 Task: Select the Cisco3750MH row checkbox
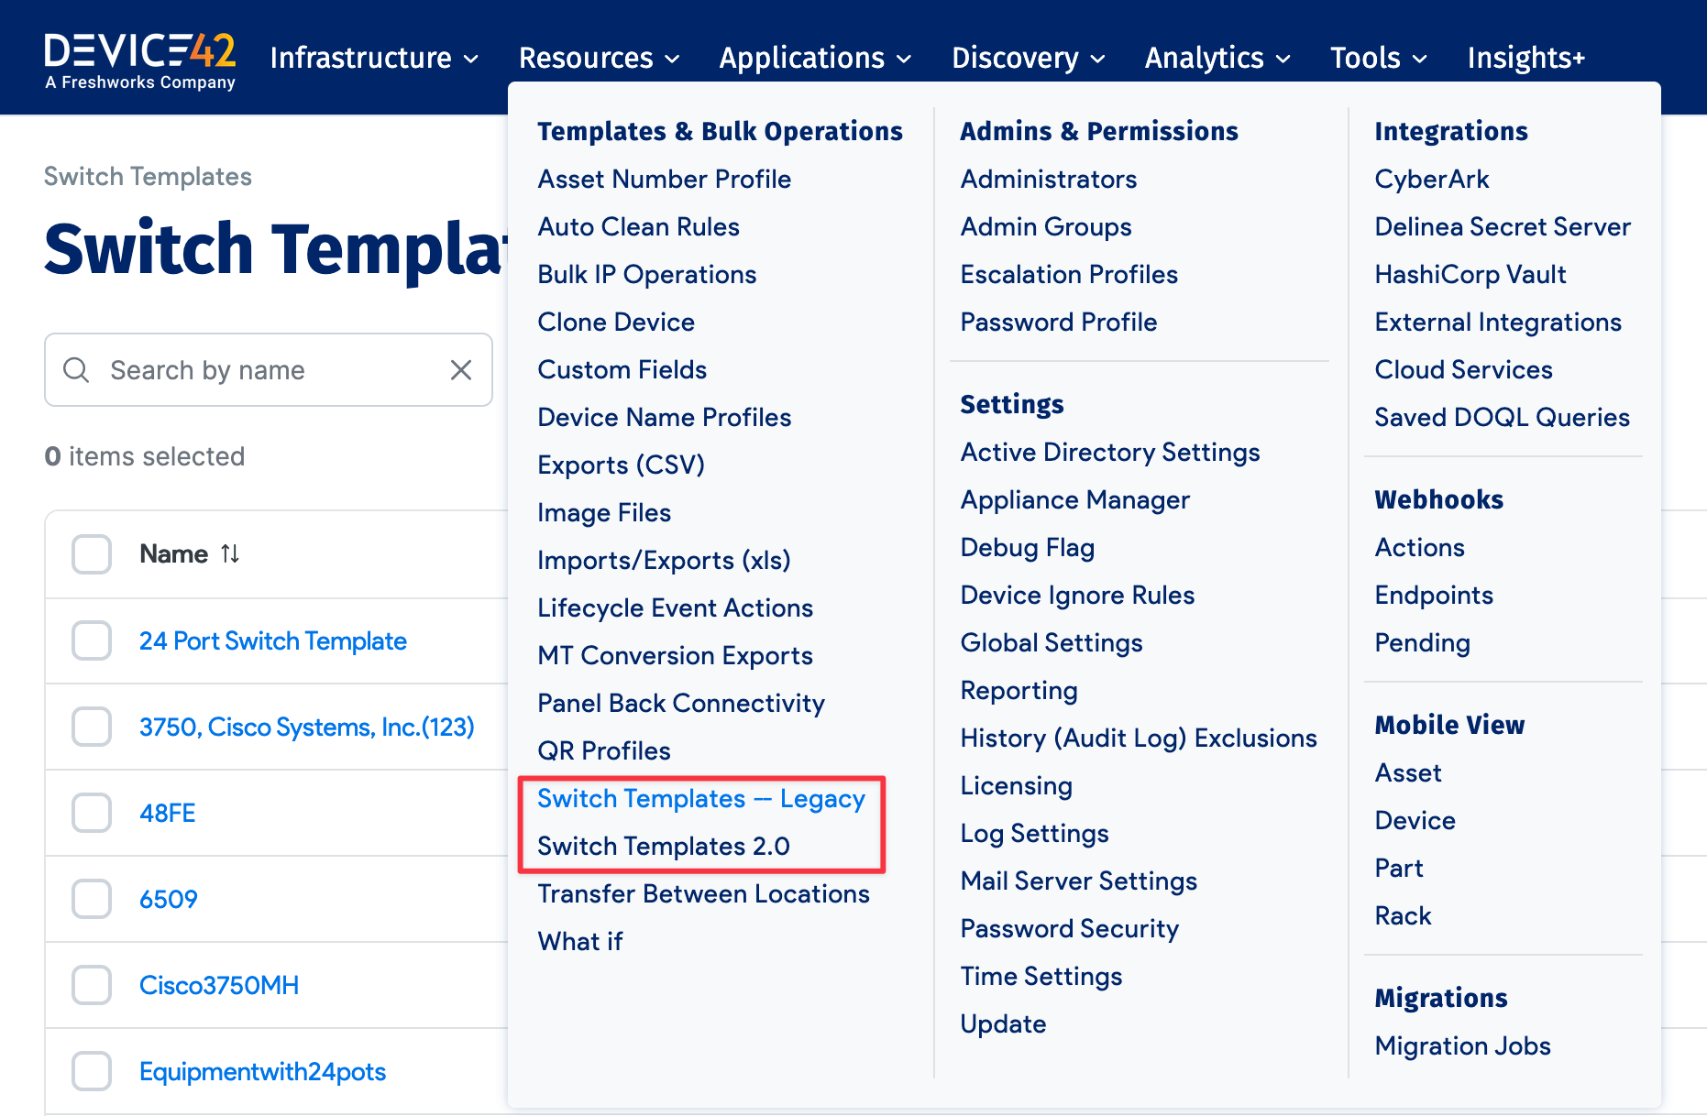tap(92, 985)
